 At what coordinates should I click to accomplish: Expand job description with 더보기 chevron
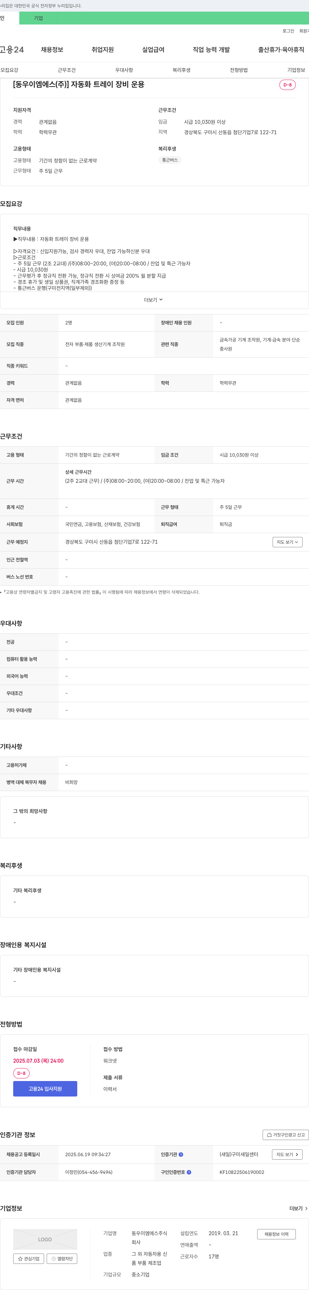pos(154,300)
